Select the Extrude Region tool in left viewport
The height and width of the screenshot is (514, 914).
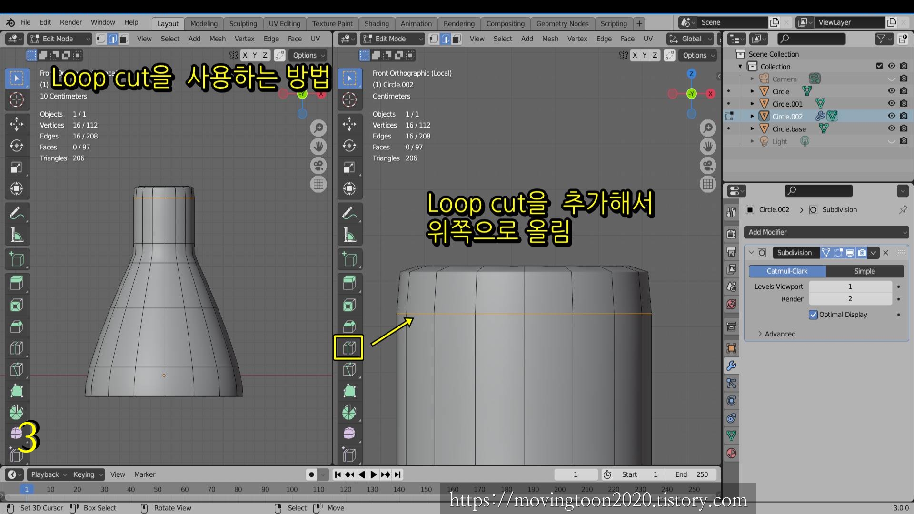[x=17, y=284]
